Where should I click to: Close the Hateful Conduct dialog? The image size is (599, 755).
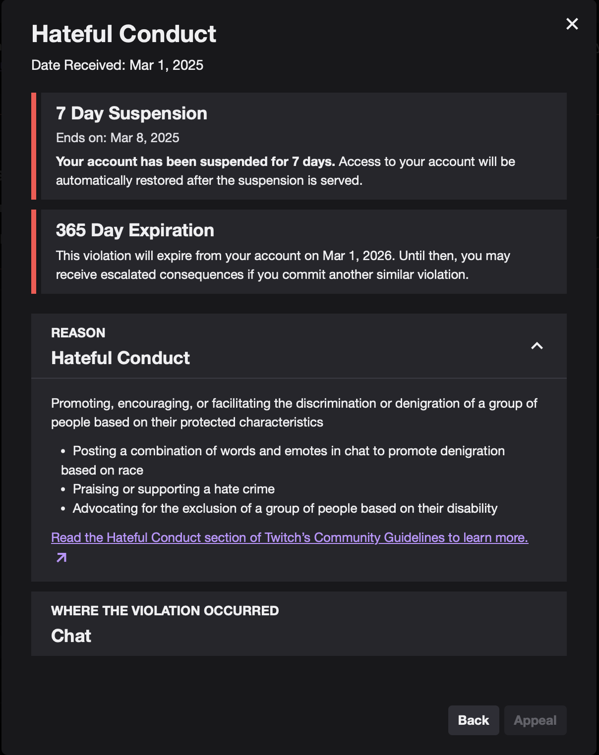[572, 24]
